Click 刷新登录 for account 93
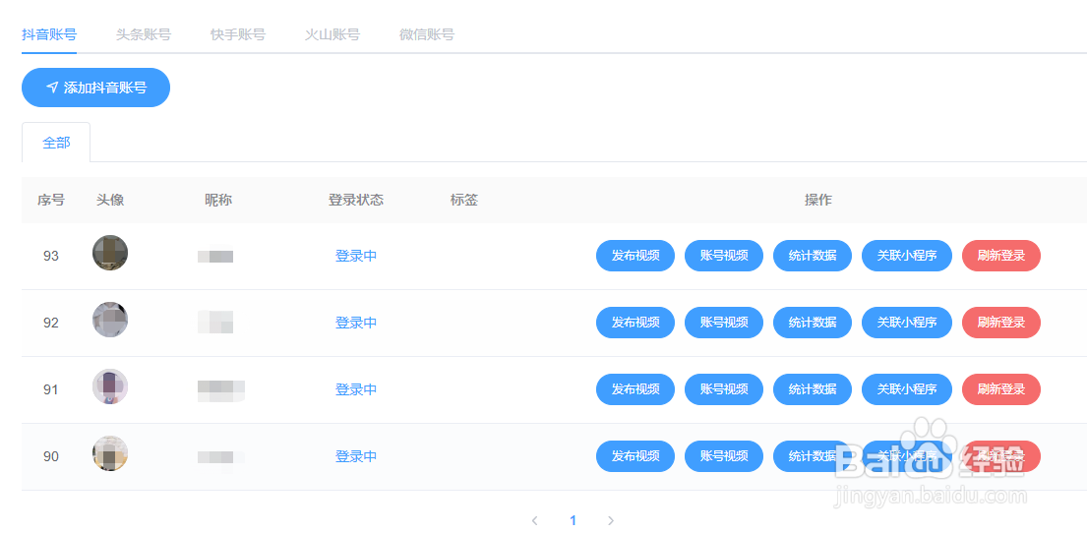 1001,256
